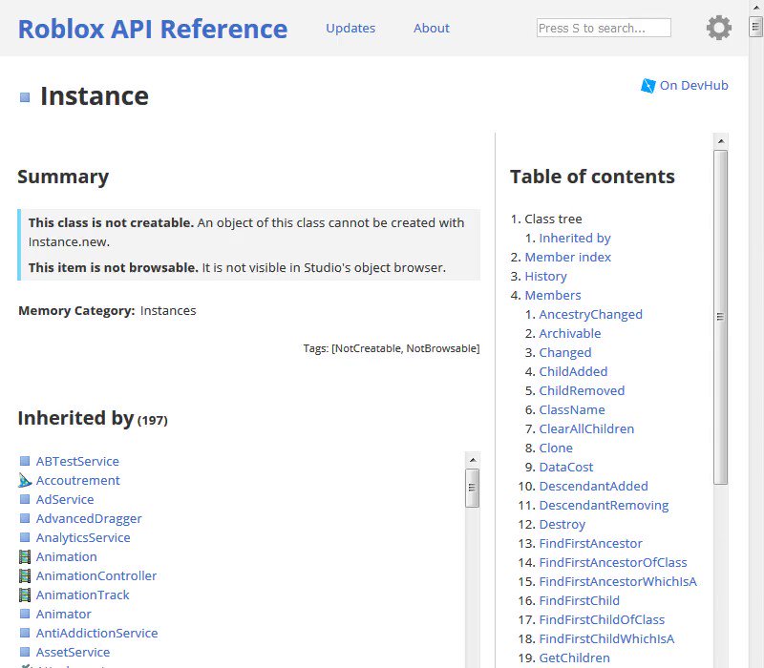Click the Animator class icon
This screenshot has width=764, height=668.
[x=25, y=614]
